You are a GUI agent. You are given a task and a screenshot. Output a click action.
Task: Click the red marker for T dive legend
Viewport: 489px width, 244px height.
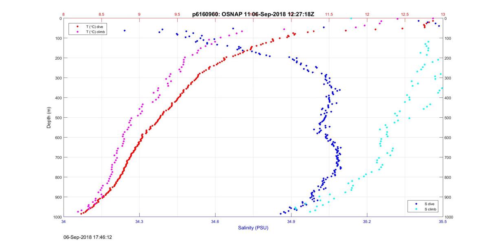click(78, 26)
